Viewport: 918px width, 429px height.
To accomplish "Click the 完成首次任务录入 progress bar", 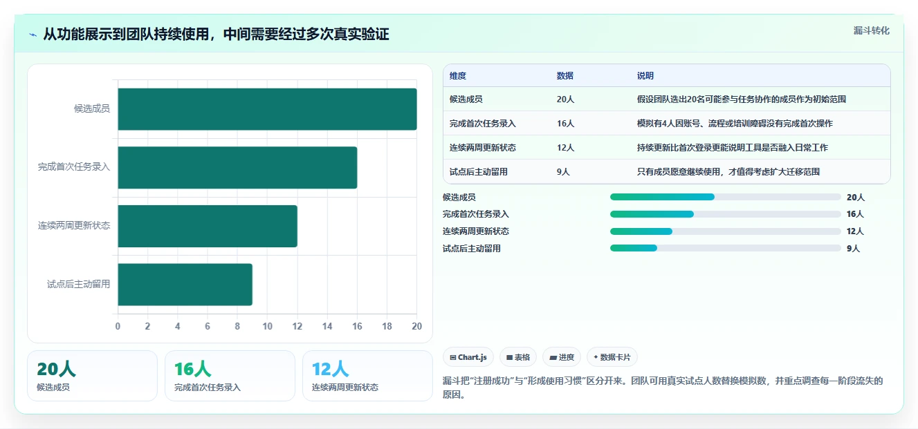I will 725,214.
